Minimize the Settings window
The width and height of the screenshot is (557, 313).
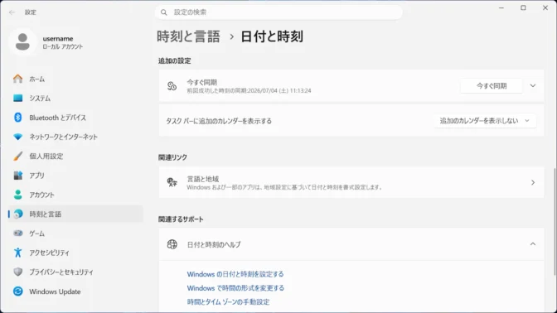click(x=501, y=7)
